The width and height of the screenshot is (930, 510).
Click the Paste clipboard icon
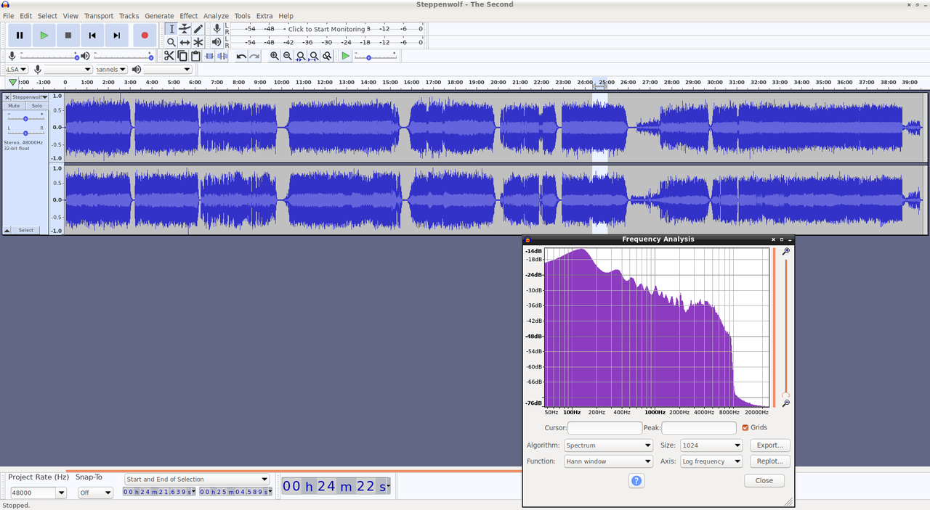point(195,56)
